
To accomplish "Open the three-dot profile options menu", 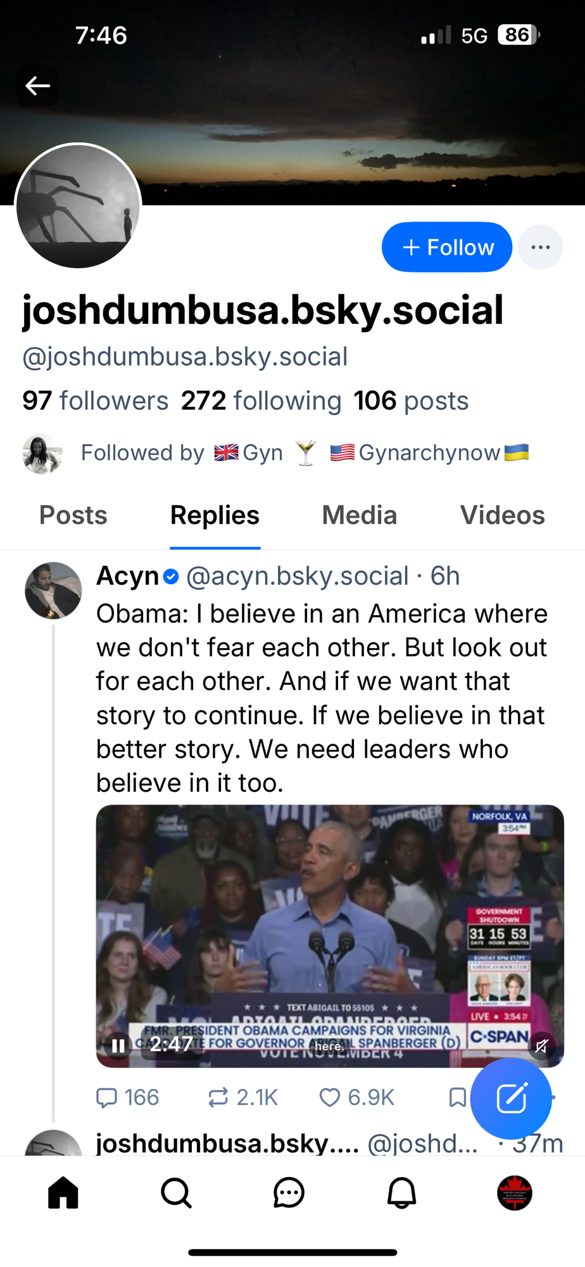I will pos(540,247).
